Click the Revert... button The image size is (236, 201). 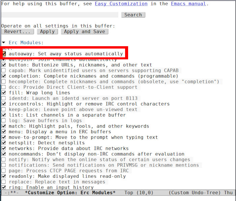(18, 32)
